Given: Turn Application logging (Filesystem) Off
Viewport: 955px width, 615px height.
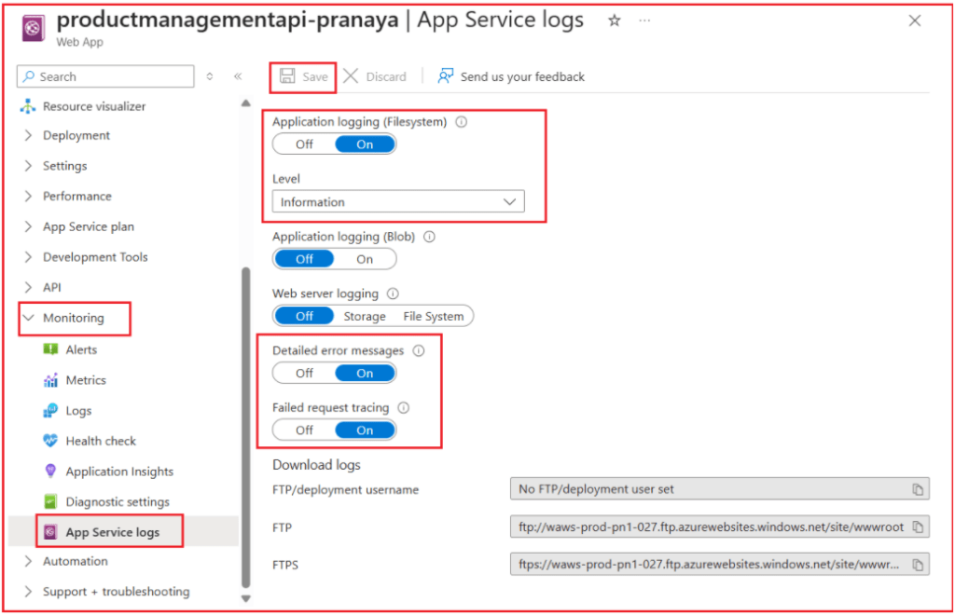Looking at the screenshot, I should [x=304, y=144].
